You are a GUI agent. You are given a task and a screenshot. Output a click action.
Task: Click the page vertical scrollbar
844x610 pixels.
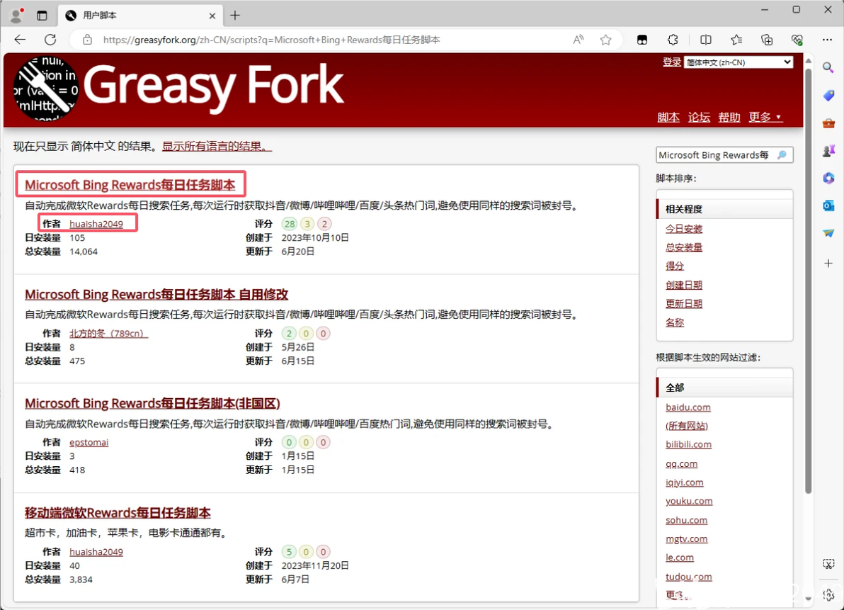(x=808, y=280)
